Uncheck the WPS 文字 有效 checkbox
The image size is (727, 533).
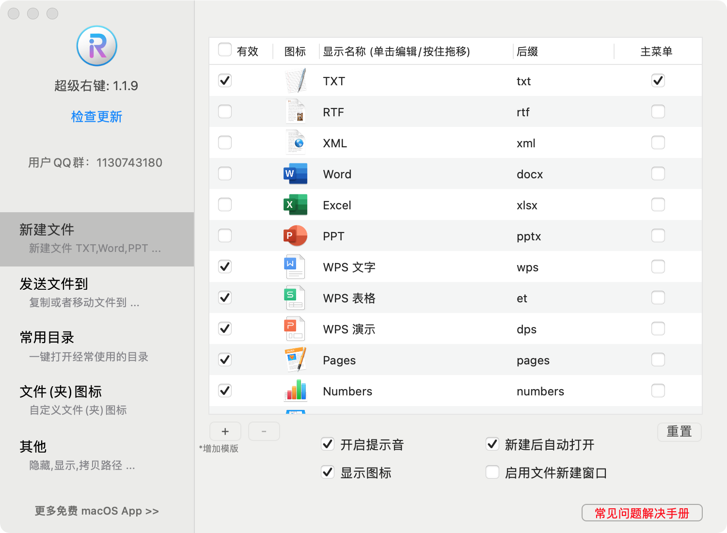225,266
